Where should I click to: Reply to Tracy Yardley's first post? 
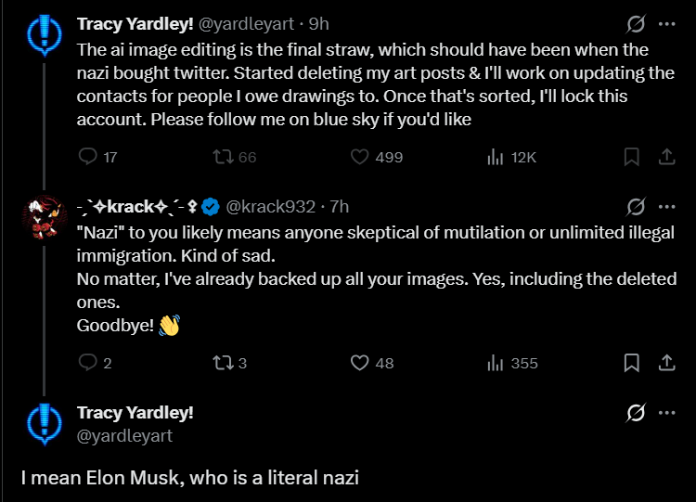click(x=89, y=157)
